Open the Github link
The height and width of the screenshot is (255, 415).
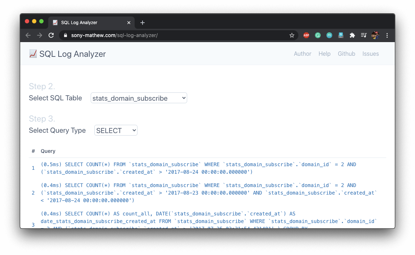click(347, 54)
